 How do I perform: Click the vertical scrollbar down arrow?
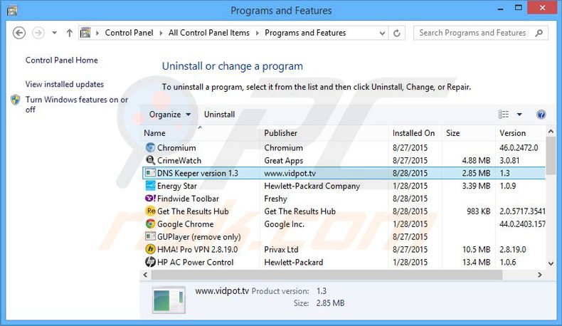[551, 263]
